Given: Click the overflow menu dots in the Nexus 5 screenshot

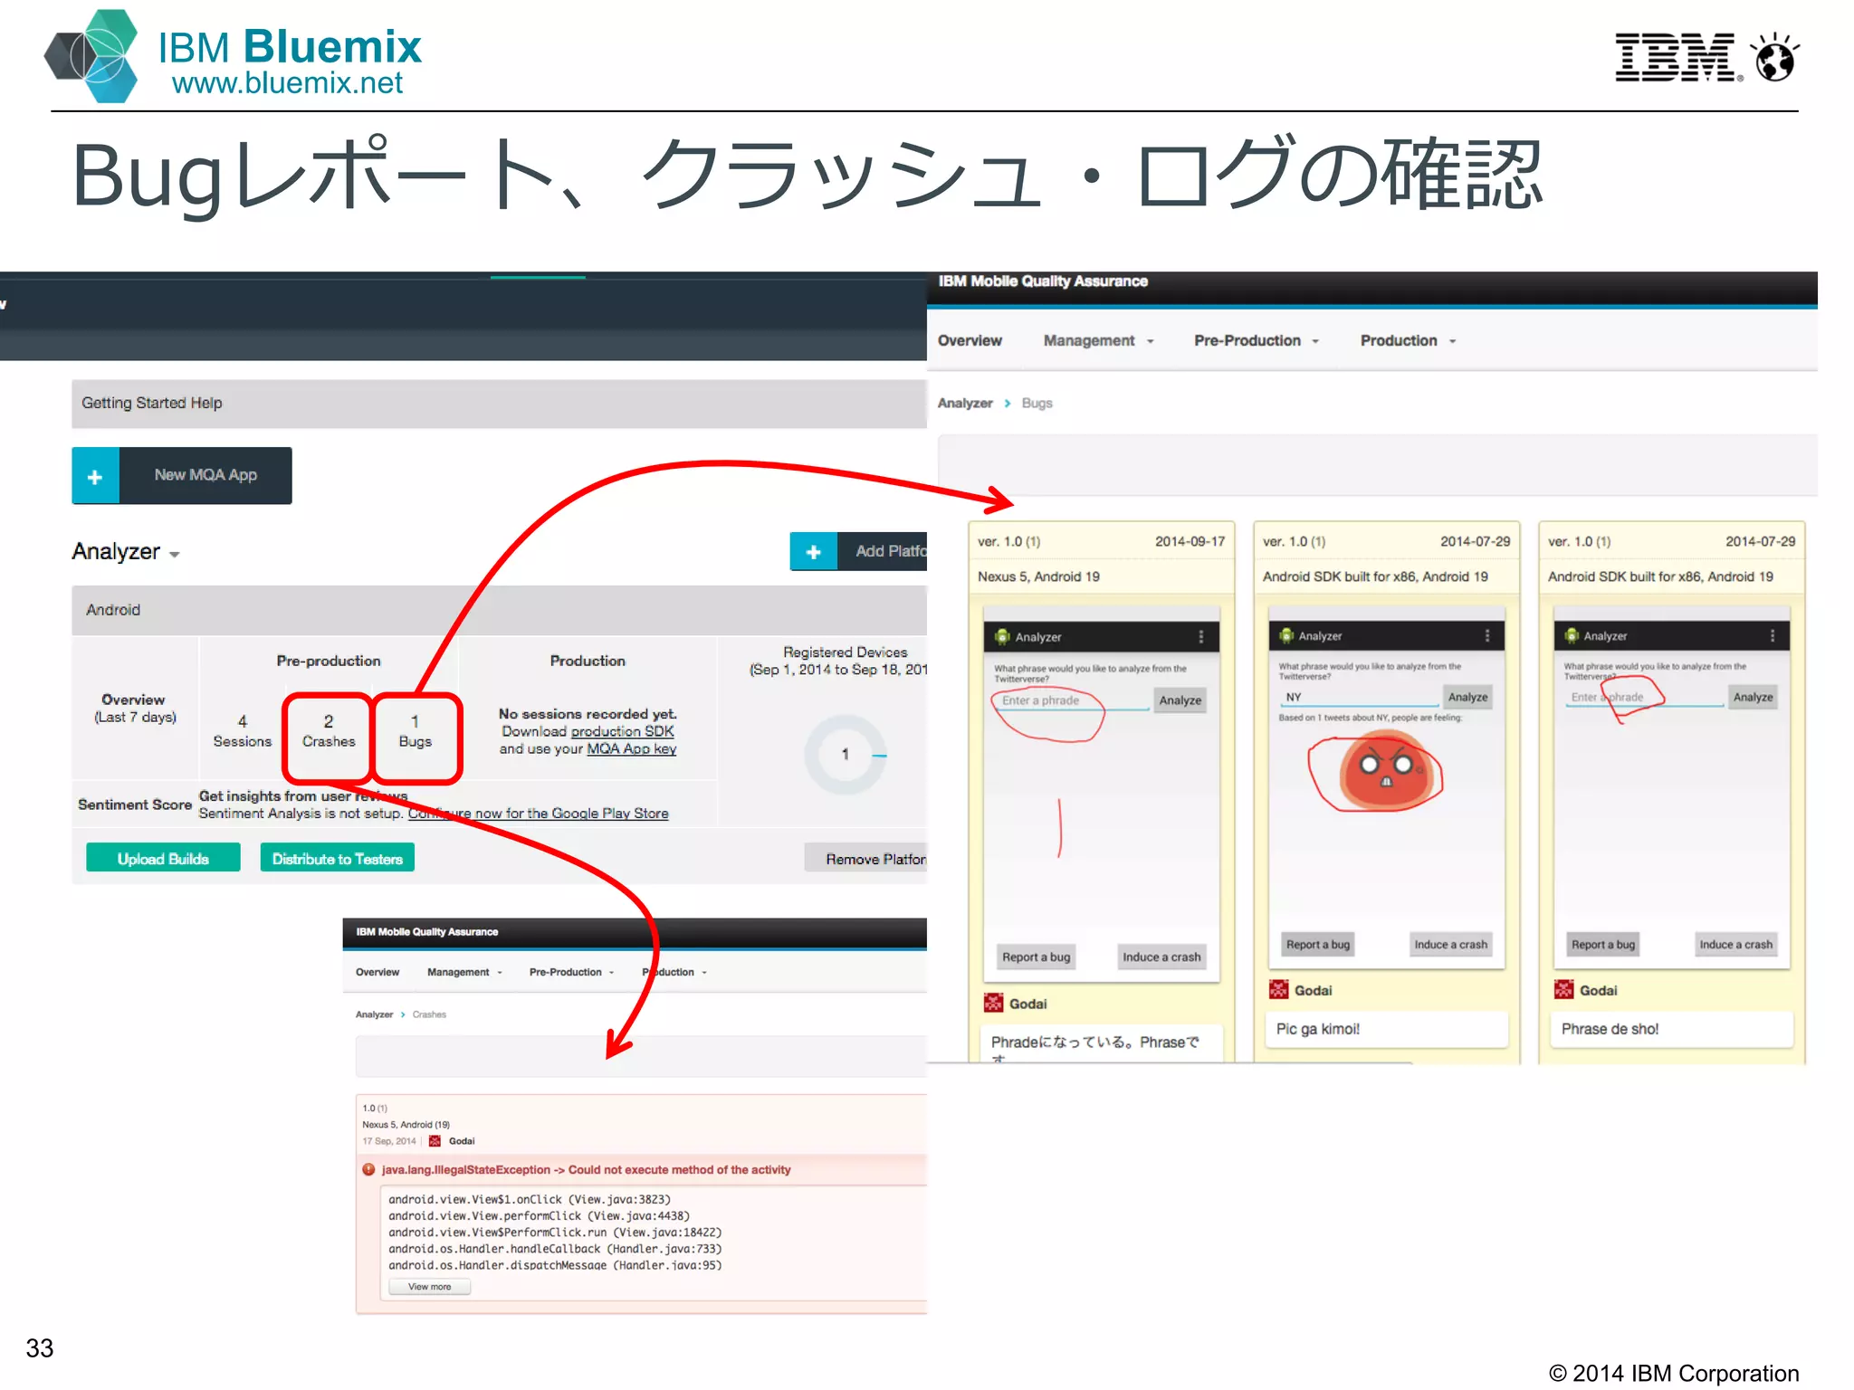Looking at the screenshot, I should coord(1201,637).
